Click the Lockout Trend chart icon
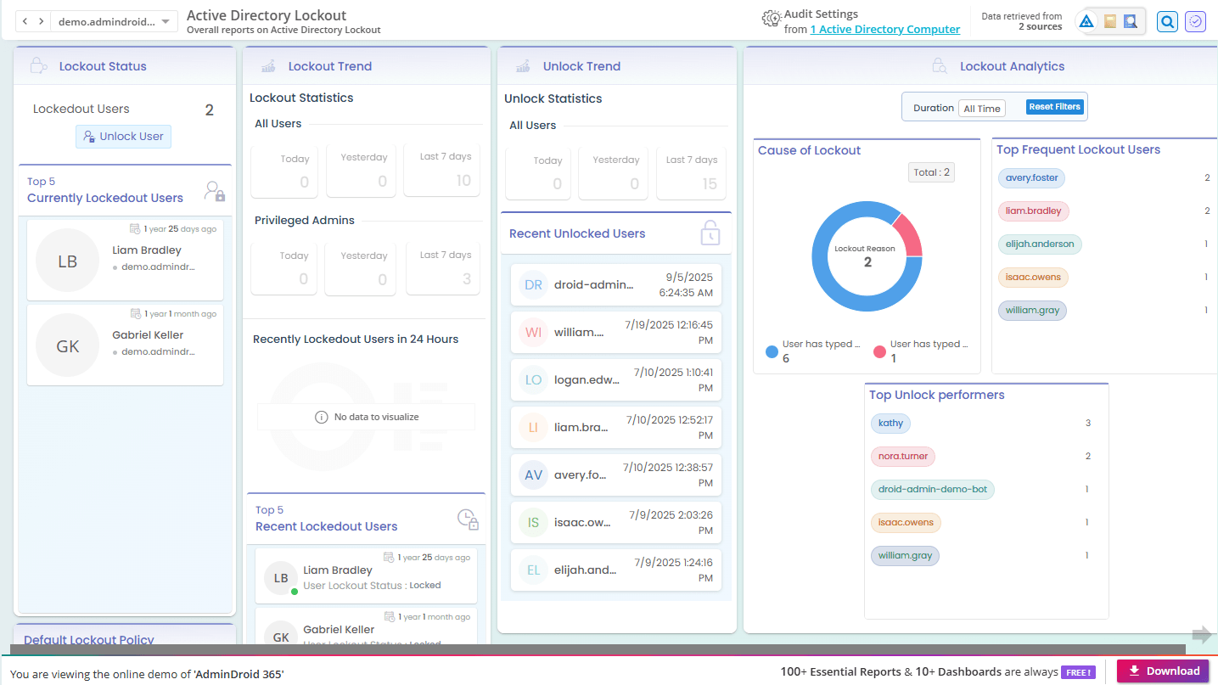The image size is (1218, 685). pos(268,66)
